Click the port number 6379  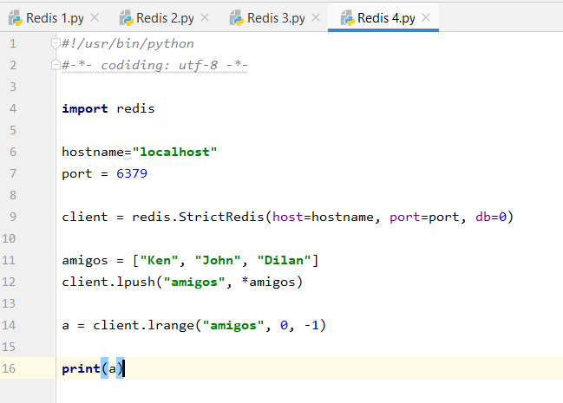pos(131,173)
